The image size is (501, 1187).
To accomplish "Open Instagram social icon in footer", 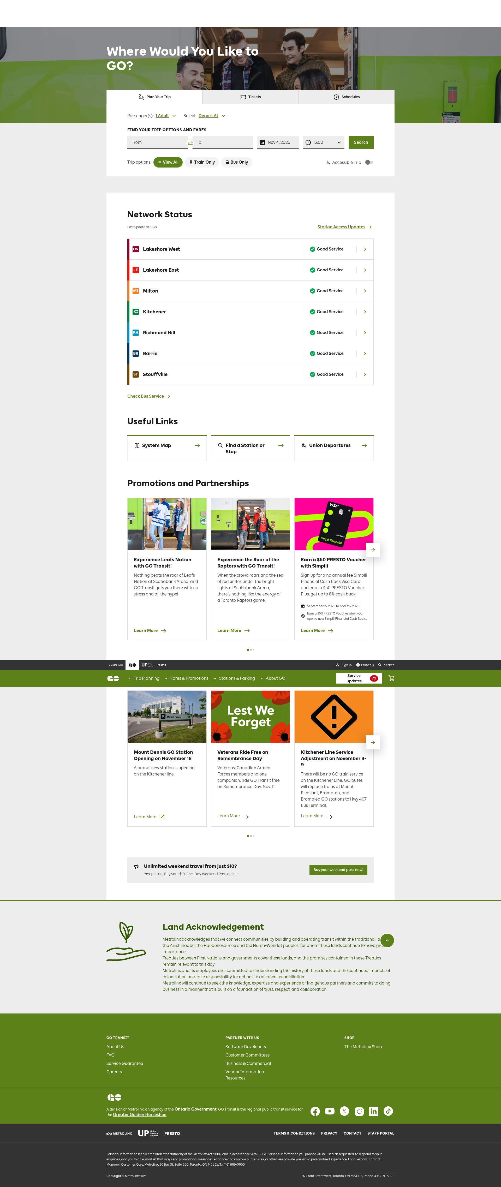I will pyautogui.click(x=359, y=1111).
